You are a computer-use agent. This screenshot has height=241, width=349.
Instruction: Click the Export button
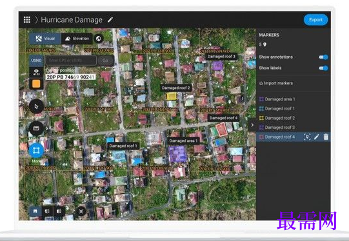point(315,20)
